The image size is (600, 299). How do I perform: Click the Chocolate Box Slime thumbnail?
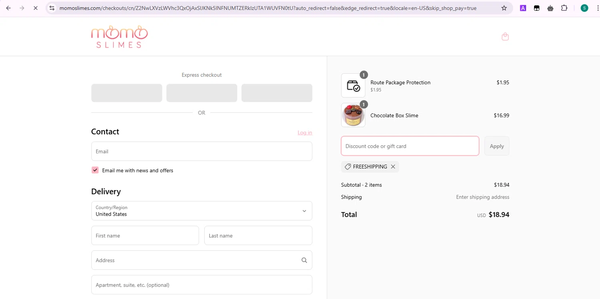(353, 115)
